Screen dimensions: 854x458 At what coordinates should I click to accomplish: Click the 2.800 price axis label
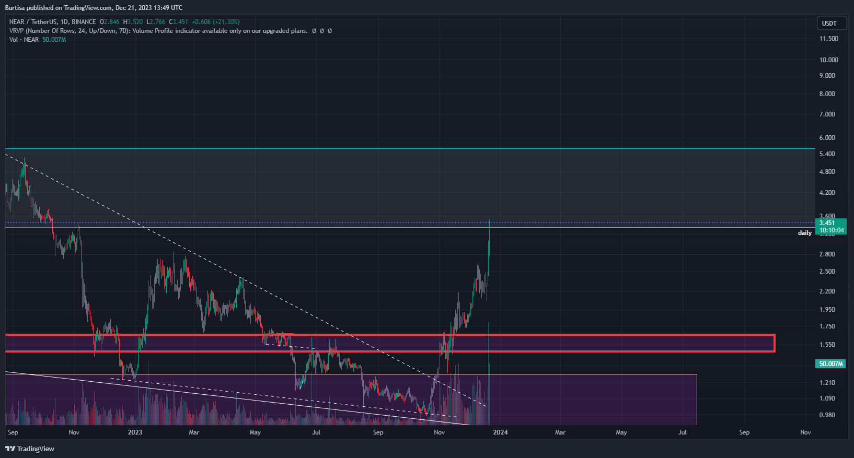click(x=827, y=254)
